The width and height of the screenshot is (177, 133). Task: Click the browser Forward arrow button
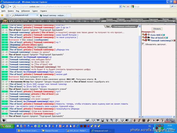[7, 7]
